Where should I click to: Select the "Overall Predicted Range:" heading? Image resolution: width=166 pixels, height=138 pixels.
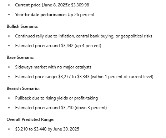coord(30,119)
